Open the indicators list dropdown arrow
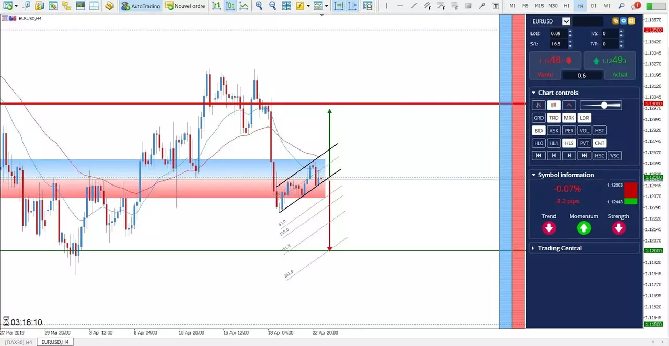669x346 pixels. [308, 6]
